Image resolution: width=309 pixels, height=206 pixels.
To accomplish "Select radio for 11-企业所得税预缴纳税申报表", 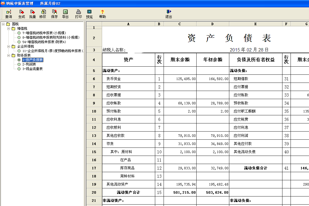I will [x=19, y=51].
